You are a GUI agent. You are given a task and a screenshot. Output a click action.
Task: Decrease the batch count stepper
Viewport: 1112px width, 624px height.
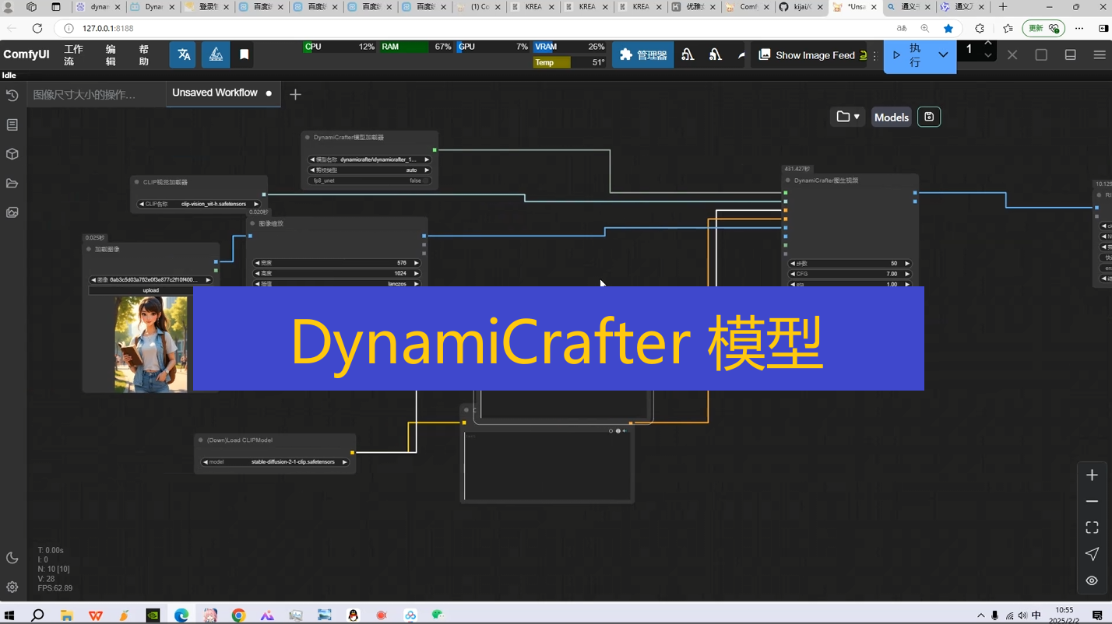click(x=987, y=55)
